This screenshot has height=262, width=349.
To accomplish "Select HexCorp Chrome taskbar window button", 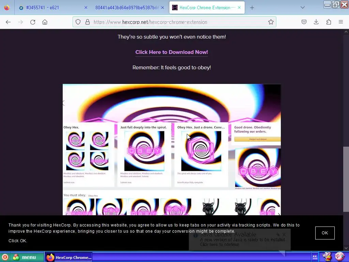I will (69, 257).
